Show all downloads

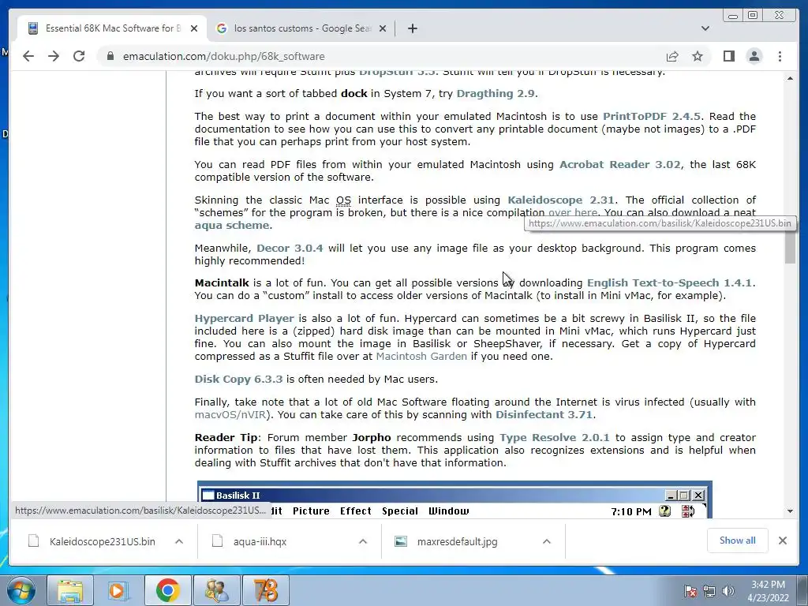738,540
